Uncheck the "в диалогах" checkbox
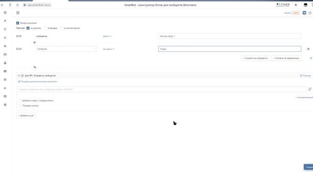 pyautogui.click(x=28, y=28)
